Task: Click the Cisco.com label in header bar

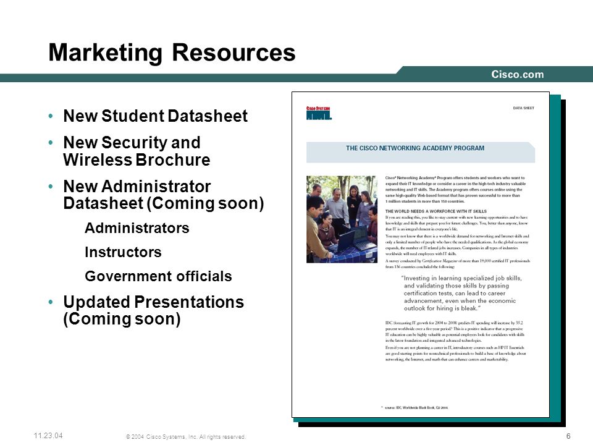Action: [x=517, y=74]
